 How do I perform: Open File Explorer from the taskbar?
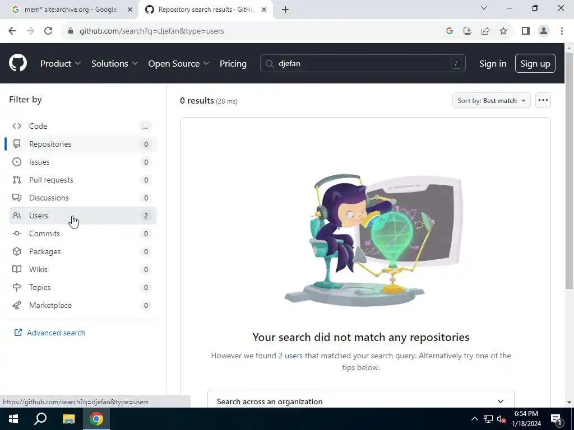[68, 419]
